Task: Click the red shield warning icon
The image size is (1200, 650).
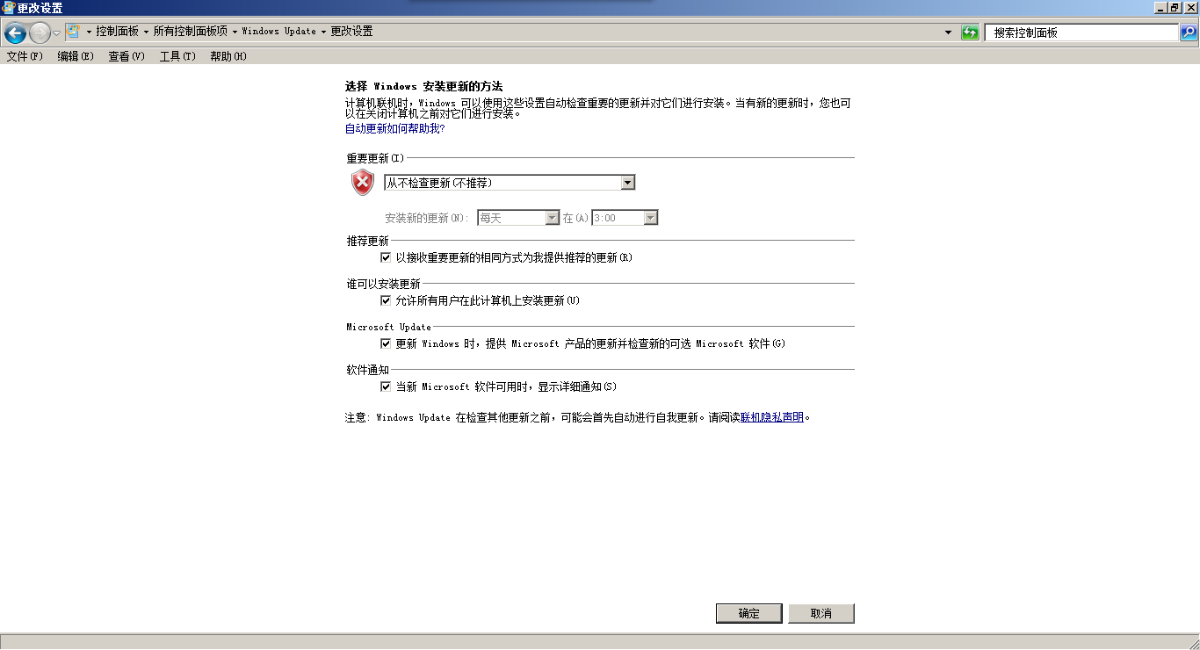Action: pos(362,183)
